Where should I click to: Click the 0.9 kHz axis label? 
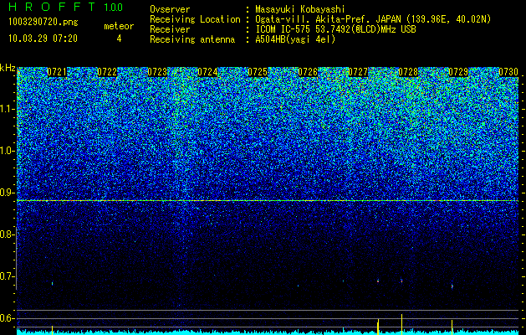tap(7, 193)
